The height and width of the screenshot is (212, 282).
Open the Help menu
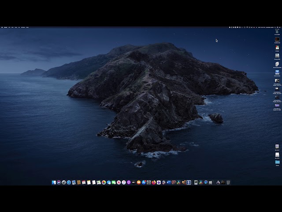point(27,27)
